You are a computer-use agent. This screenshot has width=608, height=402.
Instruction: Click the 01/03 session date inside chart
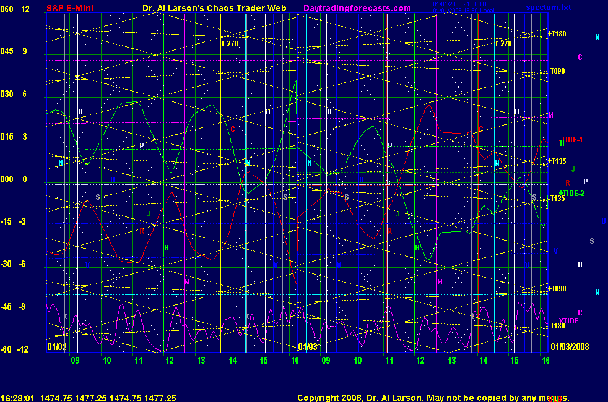pyautogui.click(x=308, y=346)
